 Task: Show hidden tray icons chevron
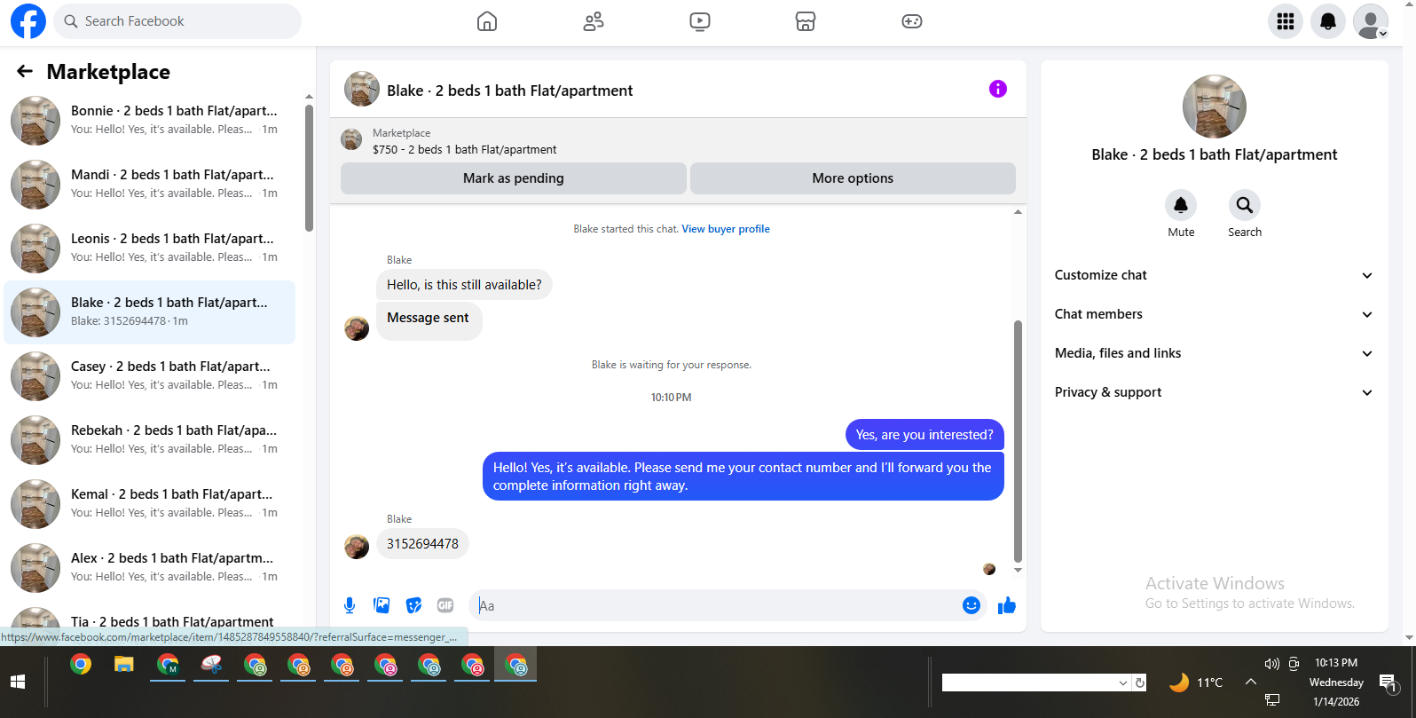[1250, 682]
